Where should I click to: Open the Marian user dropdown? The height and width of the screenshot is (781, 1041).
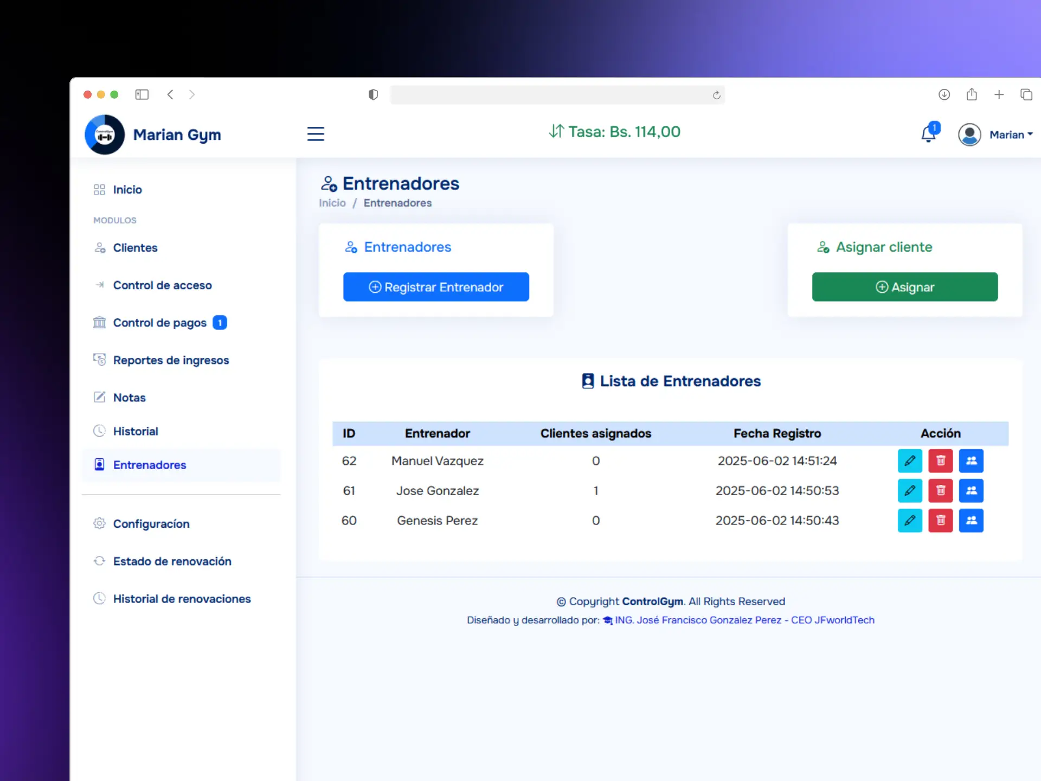point(1011,135)
